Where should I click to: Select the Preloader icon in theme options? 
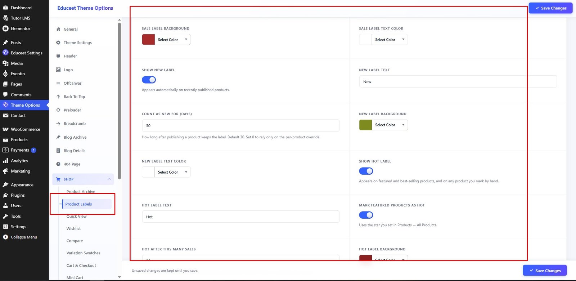point(58,110)
